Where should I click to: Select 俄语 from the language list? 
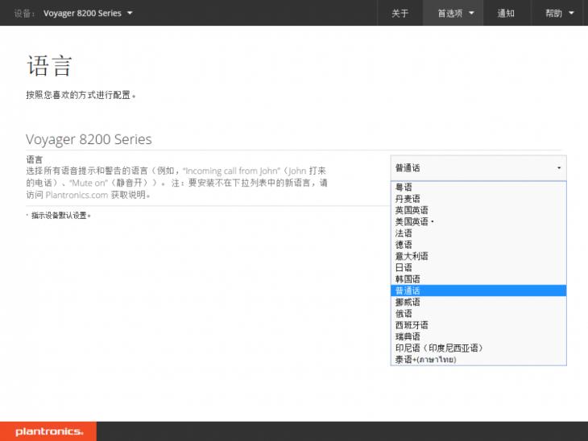coord(478,314)
